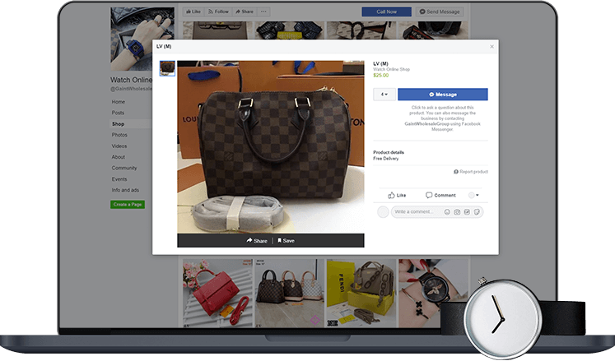This screenshot has height=361, width=615.
Task: Click the commenter avatar beside comment box
Action: pos(383,212)
